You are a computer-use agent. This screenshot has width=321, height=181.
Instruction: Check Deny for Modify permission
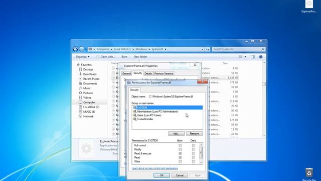click(194, 149)
